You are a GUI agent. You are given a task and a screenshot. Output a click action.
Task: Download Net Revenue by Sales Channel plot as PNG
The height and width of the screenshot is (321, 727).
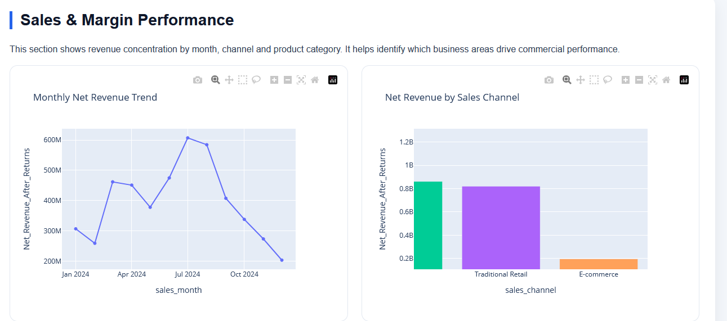549,80
